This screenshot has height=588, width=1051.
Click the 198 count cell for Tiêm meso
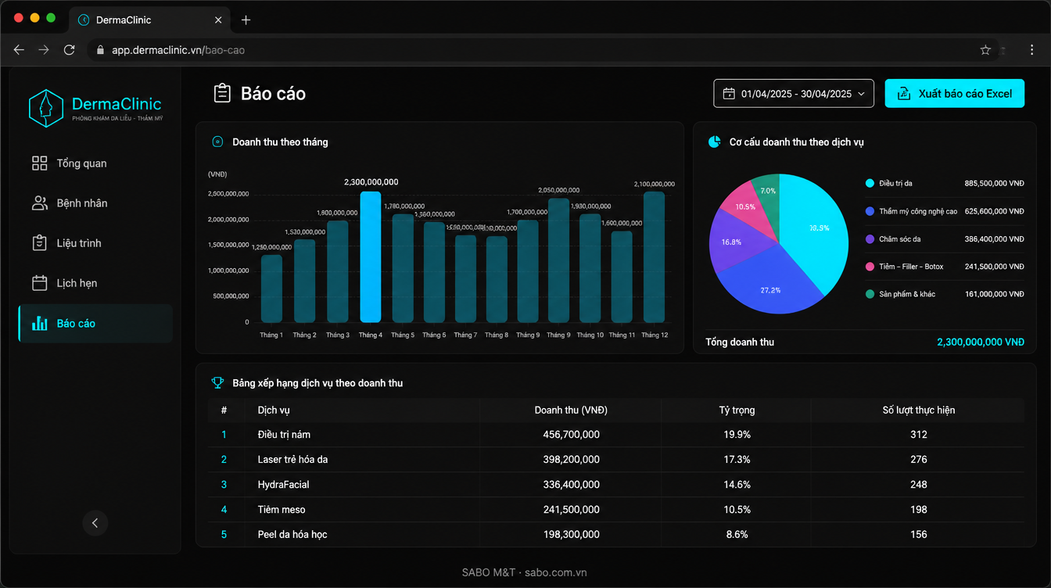pyautogui.click(x=918, y=510)
